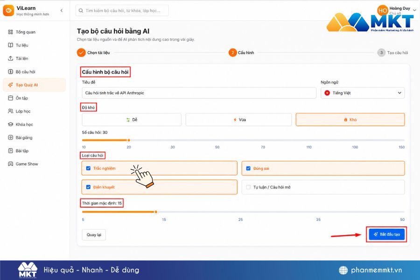Navigate to Lớp học
Screen dimensions: 420x280
pos(34,111)
